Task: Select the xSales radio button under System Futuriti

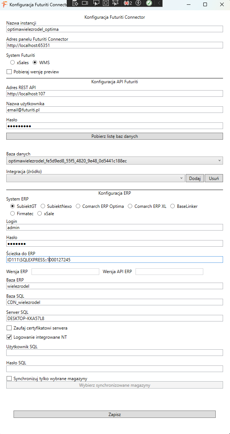Action: point(19,63)
